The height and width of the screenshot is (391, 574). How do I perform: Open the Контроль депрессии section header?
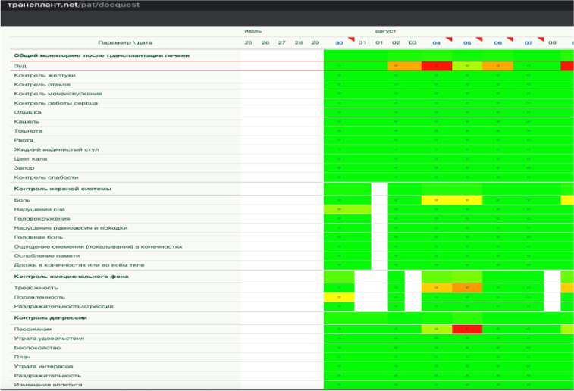click(52, 317)
